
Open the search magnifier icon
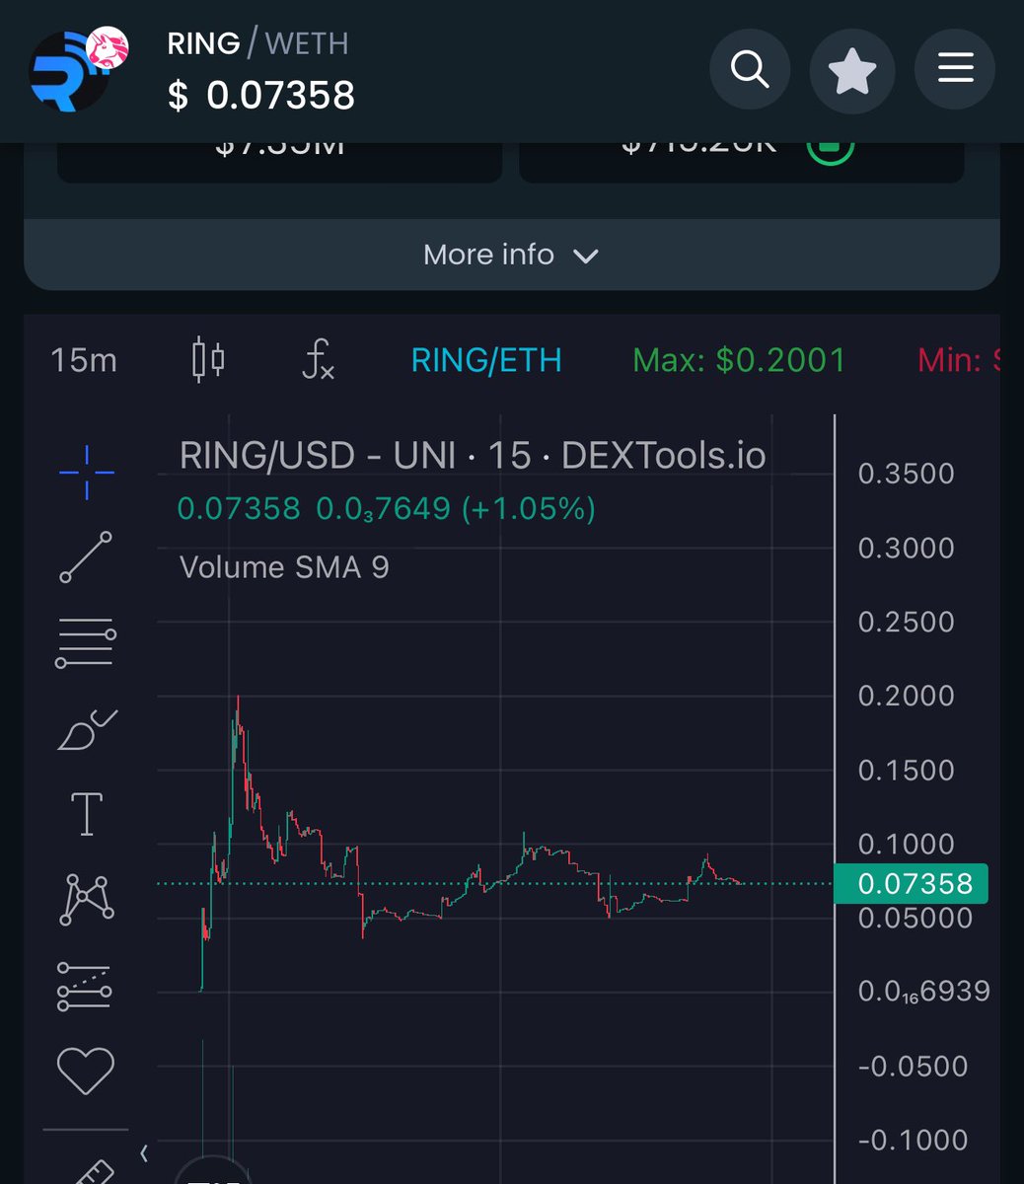point(750,70)
